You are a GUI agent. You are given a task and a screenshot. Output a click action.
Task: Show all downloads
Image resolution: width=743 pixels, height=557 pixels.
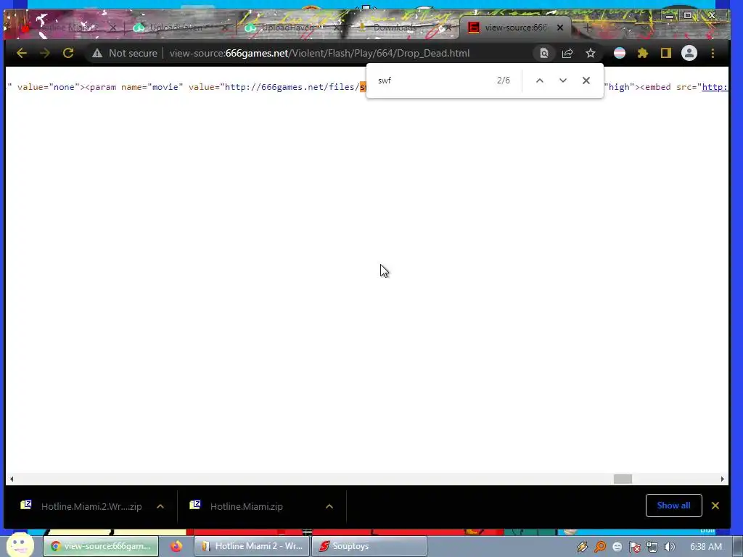673,506
